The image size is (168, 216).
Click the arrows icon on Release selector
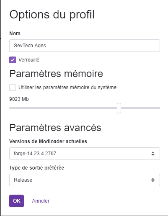tap(153, 180)
